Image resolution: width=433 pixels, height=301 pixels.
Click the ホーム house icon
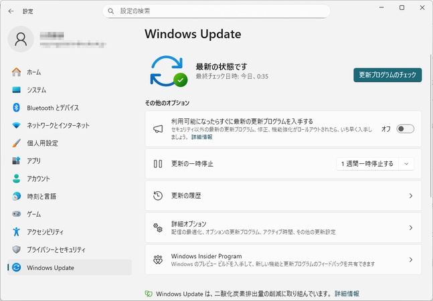[x=16, y=72]
